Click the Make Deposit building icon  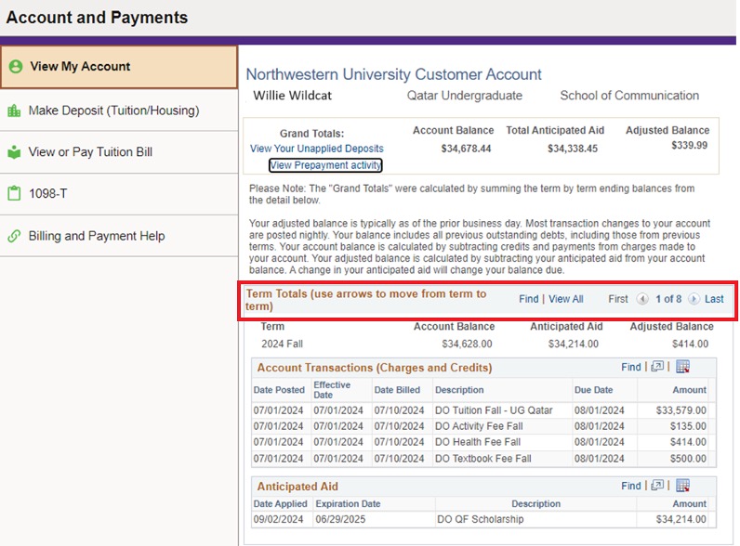(14, 110)
